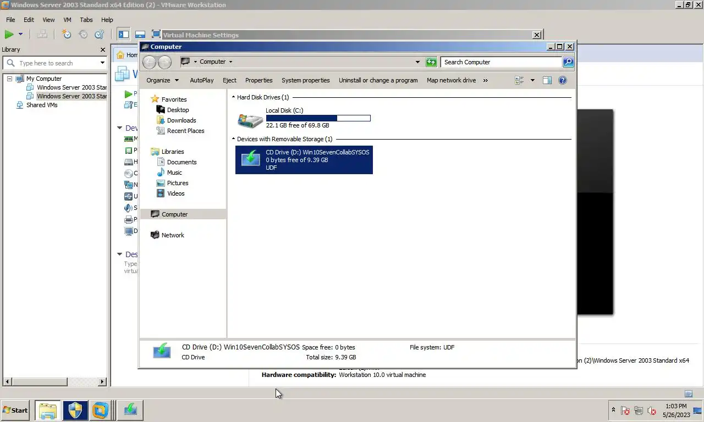Collapse the My Computer tree node

click(x=9, y=79)
